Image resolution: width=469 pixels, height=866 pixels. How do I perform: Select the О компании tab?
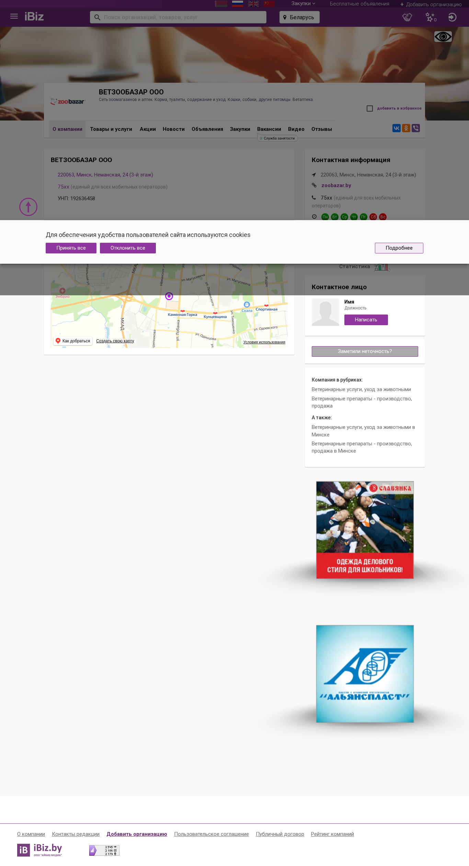click(x=67, y=129)
